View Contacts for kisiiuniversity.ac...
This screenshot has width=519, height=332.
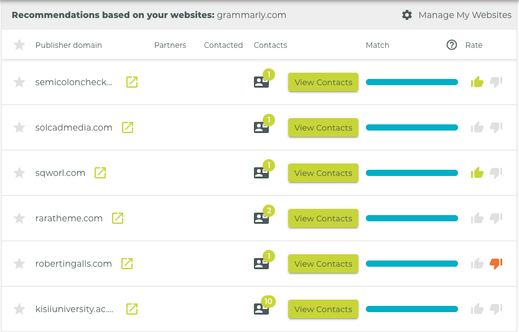point(323,309)
